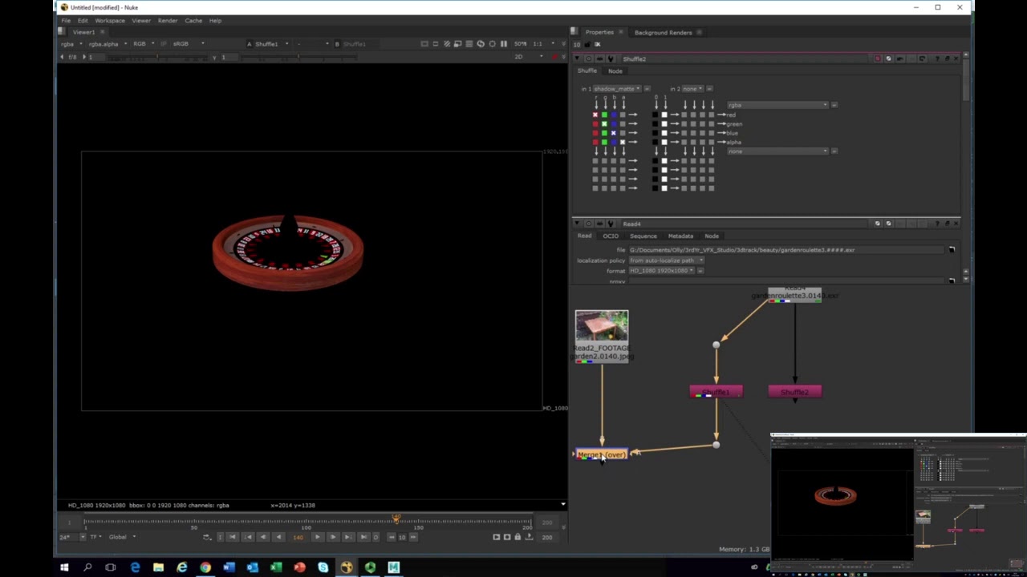Image resolution: width=1027 pixels, height=577 pixels.
Task: Click the wrench icon on Shuffle2 panel
Action: [x=611, y=59]
